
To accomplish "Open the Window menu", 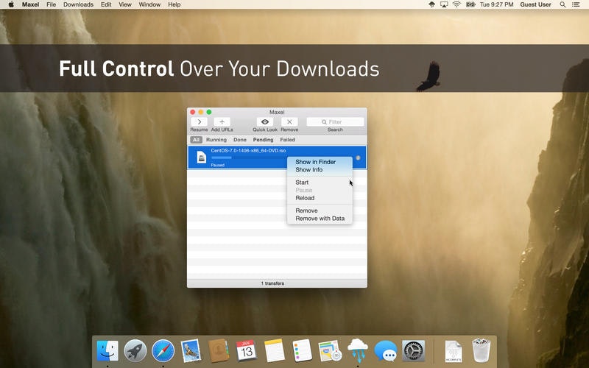I will point(149,4).
